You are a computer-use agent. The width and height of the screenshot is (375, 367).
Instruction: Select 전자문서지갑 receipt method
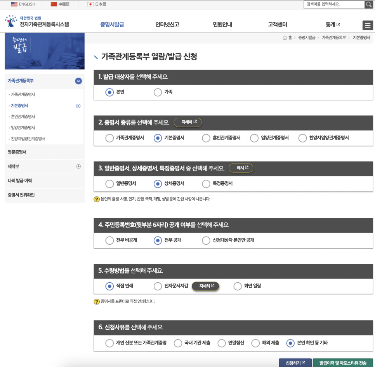[x=158, y=286]
